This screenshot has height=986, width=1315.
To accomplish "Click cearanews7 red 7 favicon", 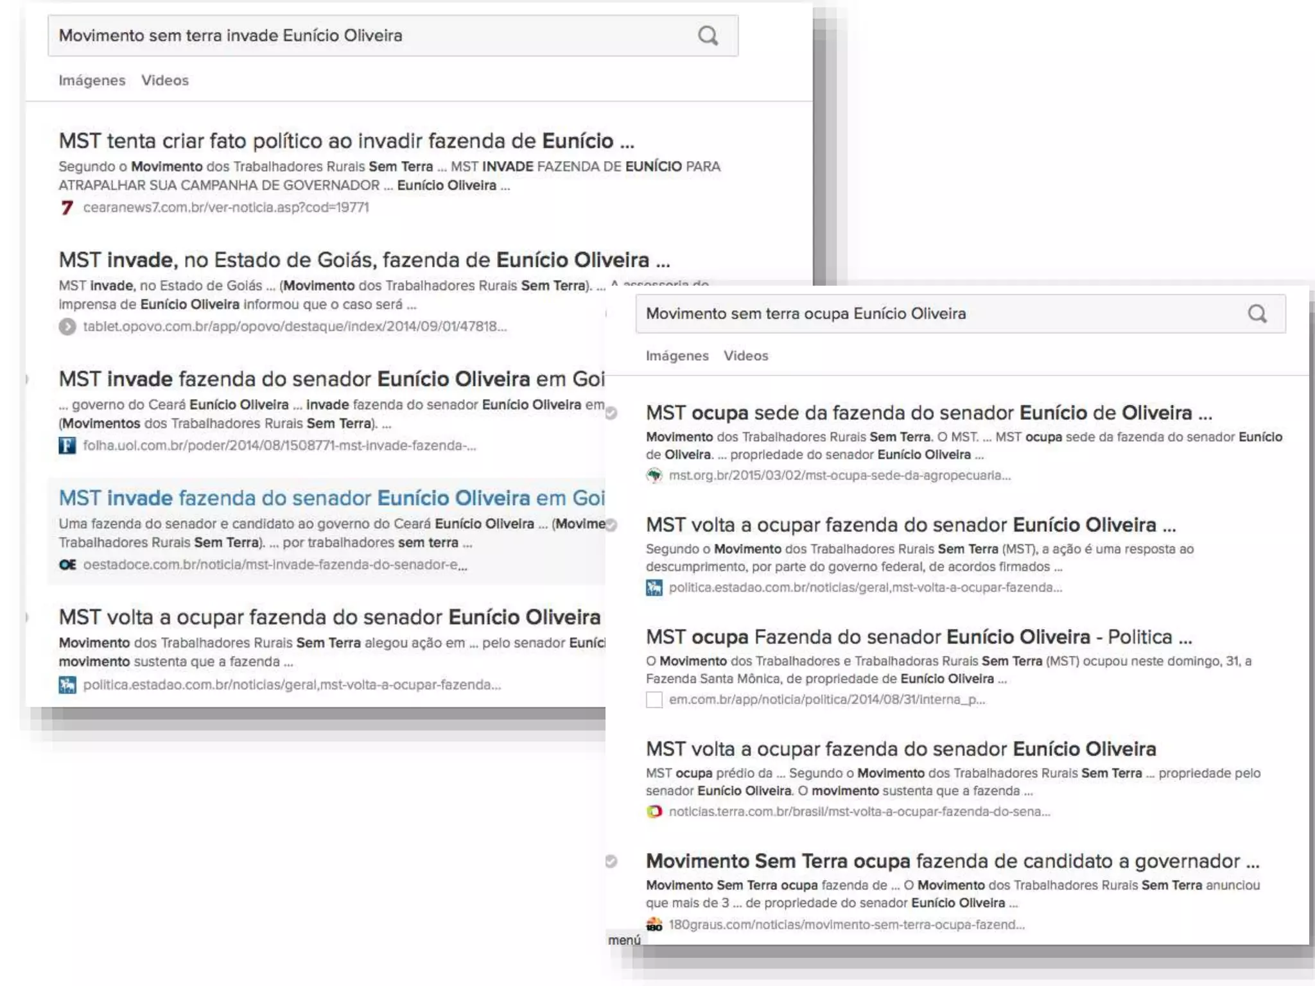I will point(67,207).
